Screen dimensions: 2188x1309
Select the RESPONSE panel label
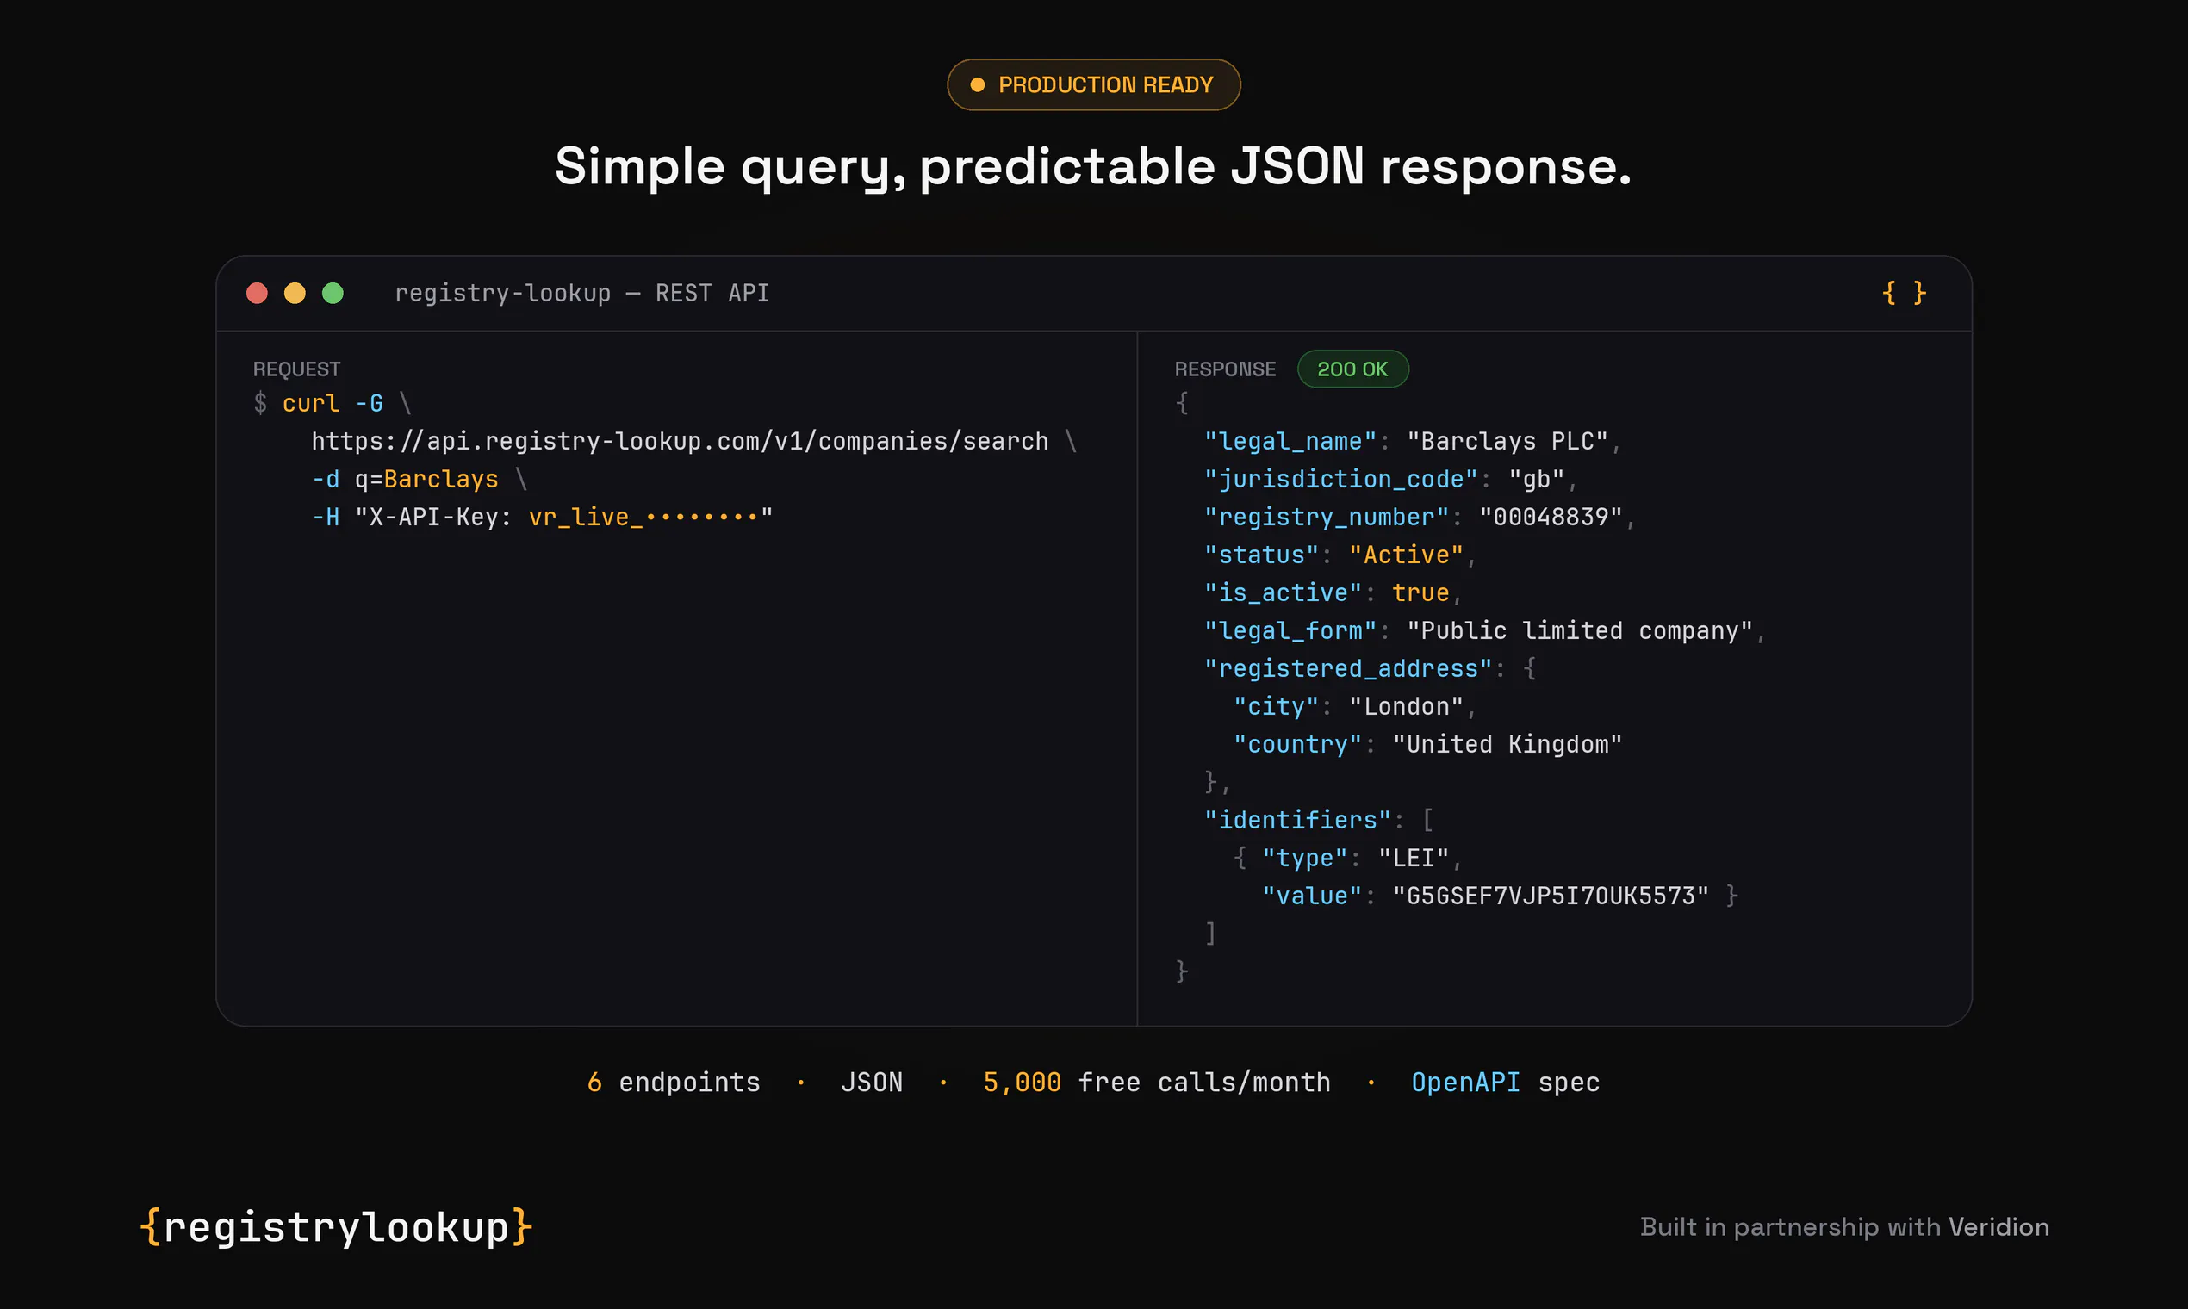pos(1225,369)
